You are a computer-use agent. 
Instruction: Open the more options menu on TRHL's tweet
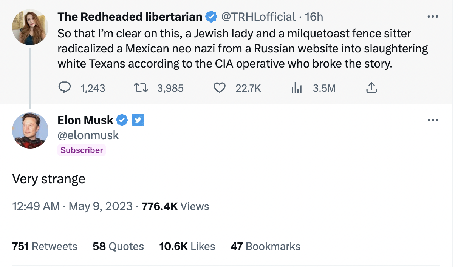coord(433,16)
